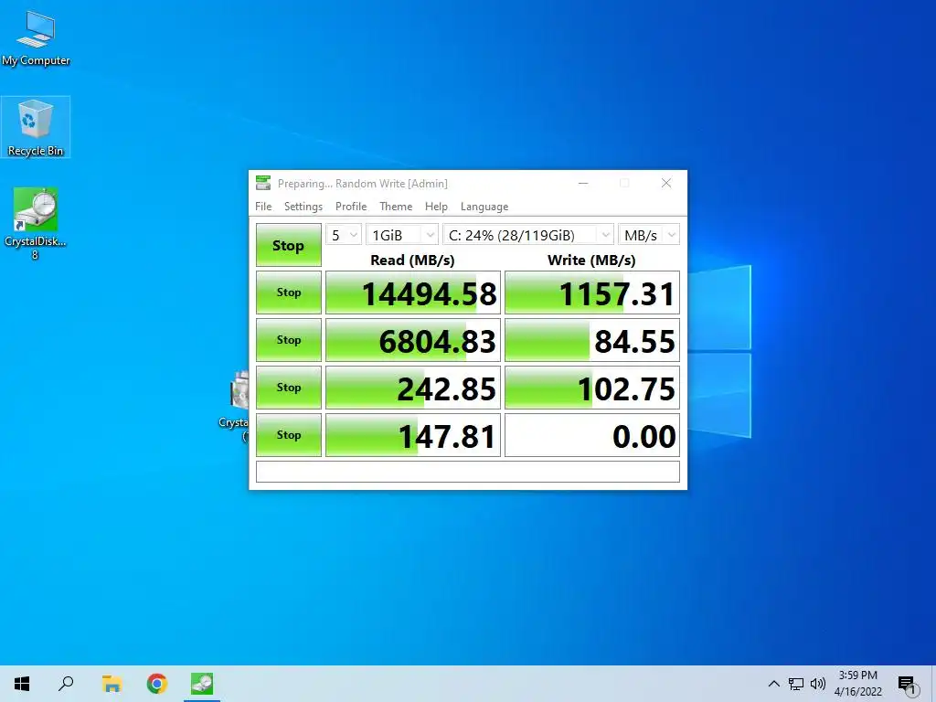Open the Help menu

point(436,207)
